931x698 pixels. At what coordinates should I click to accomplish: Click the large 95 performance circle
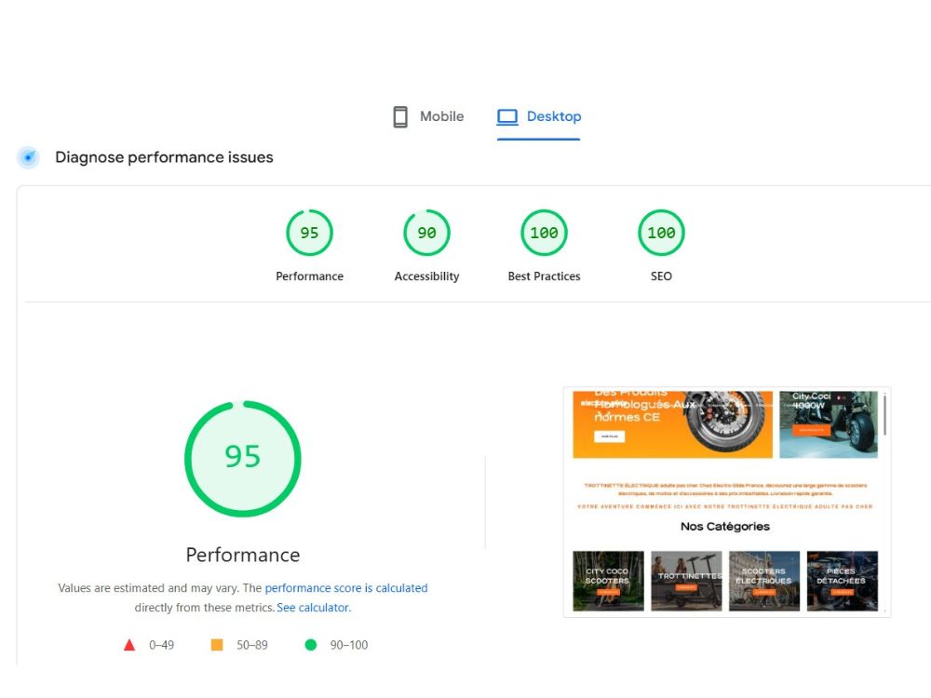point(243,458)
